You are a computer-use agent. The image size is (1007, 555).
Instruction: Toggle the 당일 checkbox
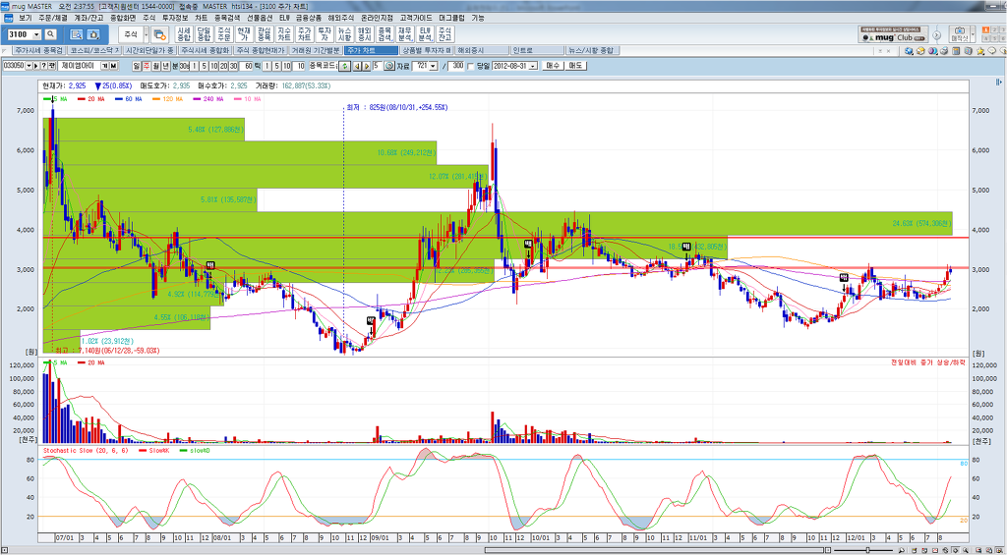[x=471, y=66]
